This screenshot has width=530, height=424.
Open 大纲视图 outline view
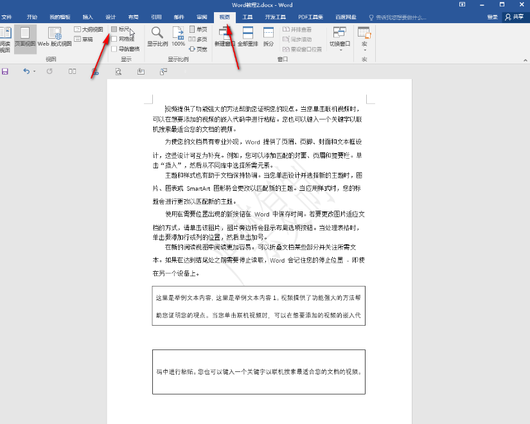click(89, 29)
